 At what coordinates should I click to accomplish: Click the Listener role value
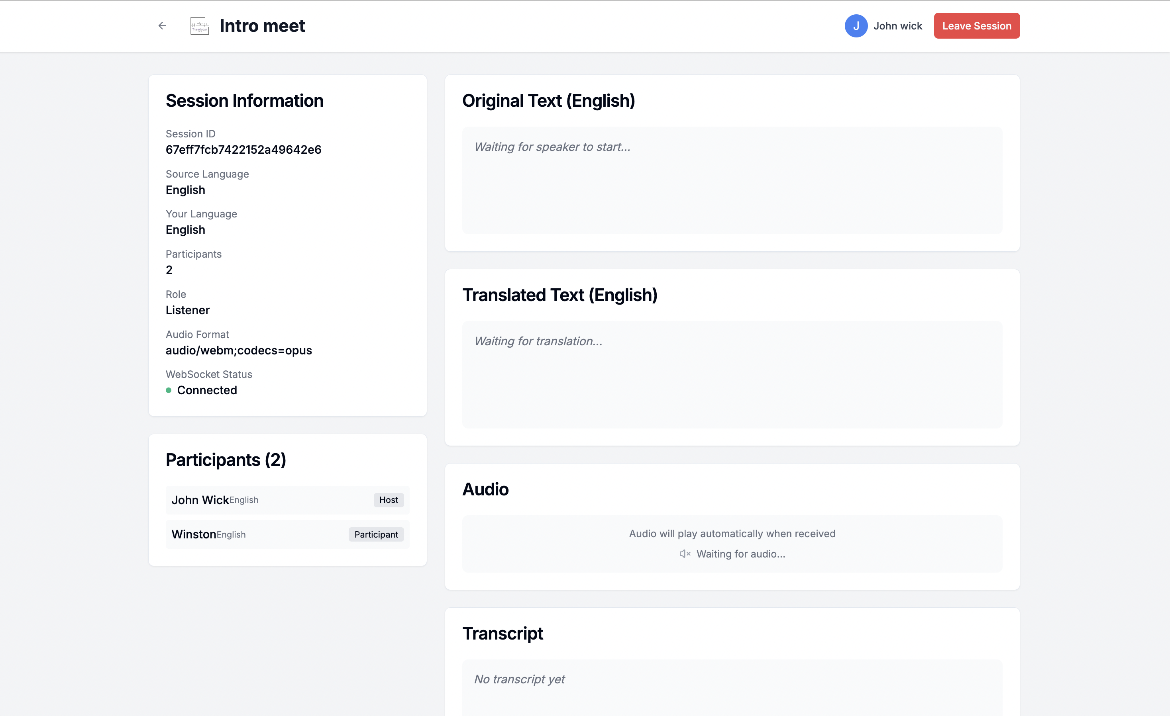coord(187,310)
